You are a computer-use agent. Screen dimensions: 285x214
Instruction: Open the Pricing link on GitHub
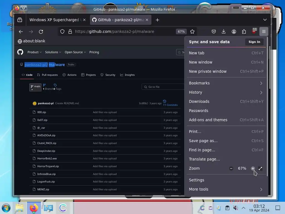(x=94, y=52)
